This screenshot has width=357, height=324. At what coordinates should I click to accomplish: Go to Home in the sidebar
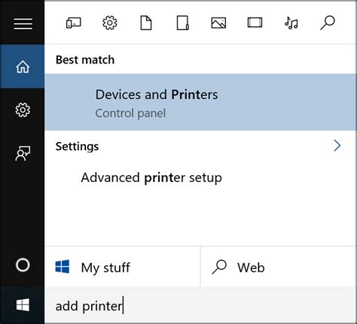click(x=23, y=66)
